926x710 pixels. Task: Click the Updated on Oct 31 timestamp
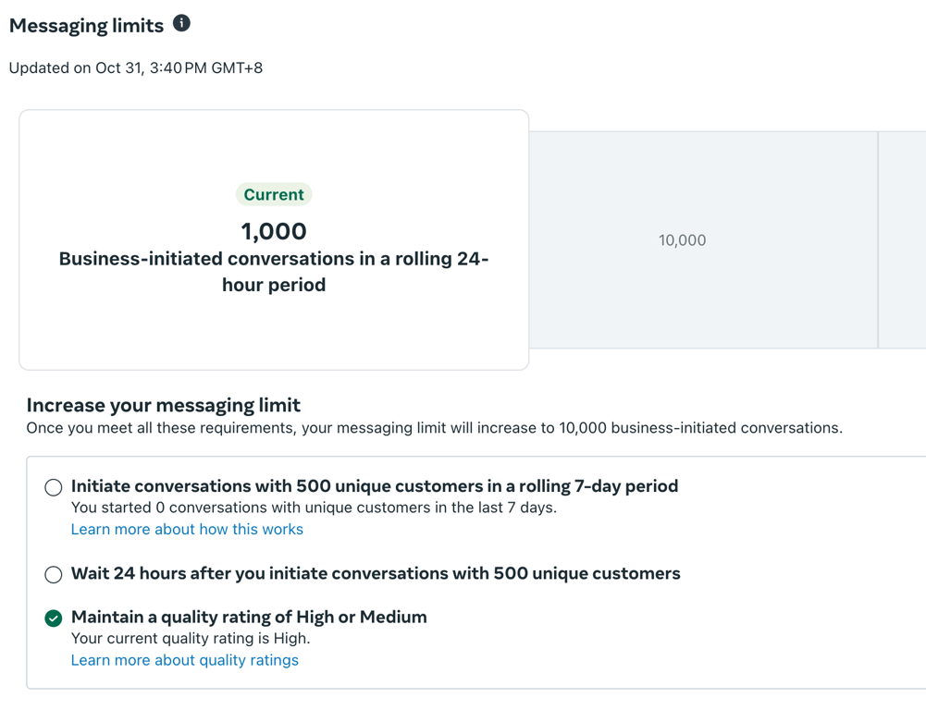tap(136, 68)
